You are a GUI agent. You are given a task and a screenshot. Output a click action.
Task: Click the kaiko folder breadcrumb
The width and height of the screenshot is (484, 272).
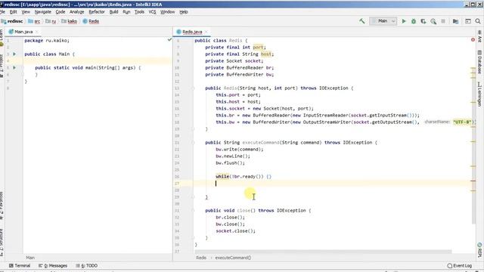pyautogui.click(x=70, y=21)
